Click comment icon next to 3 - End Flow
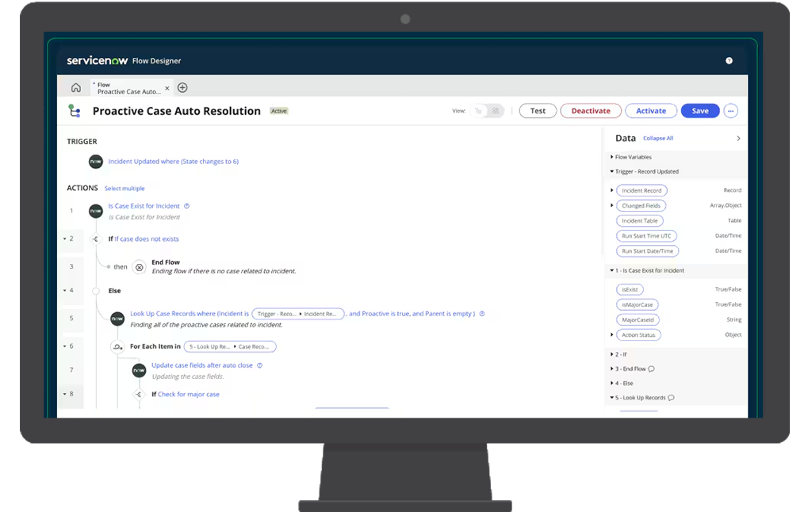Image resolution: width=812 pixels, height=512 pixels. (x=652, y=369)
